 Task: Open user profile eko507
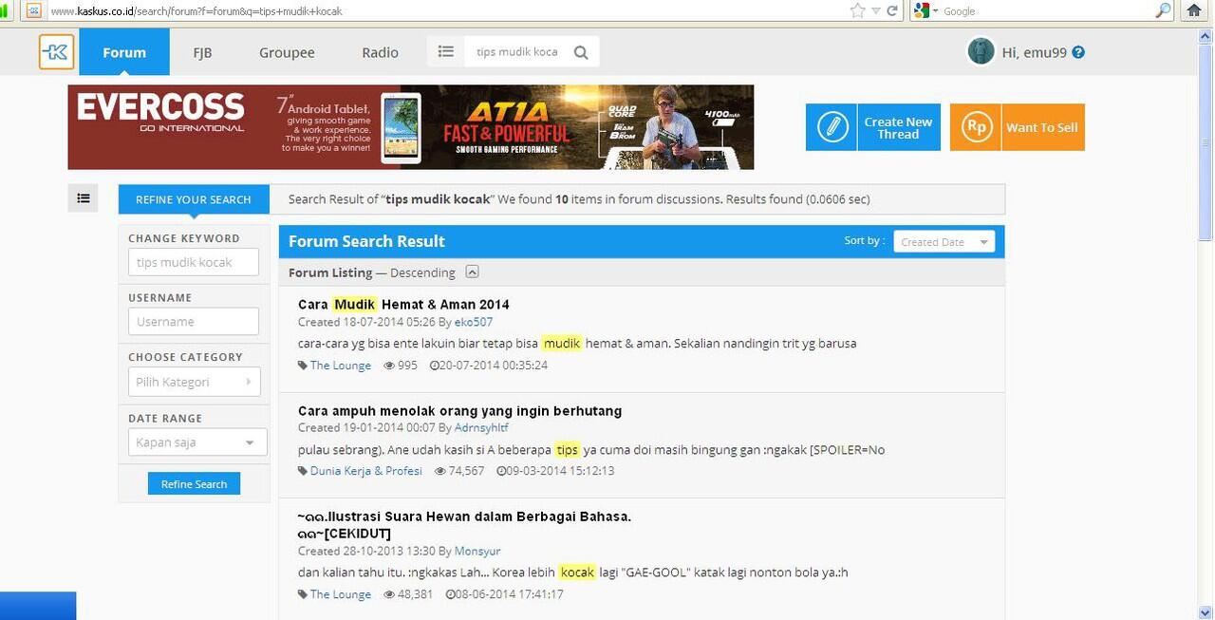(x=474, y=322)
